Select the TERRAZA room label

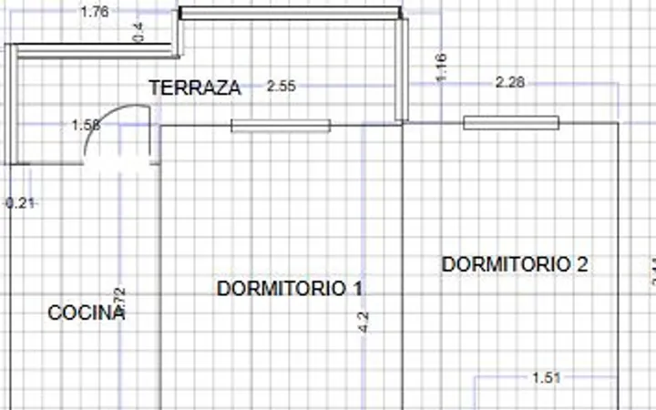195,87
